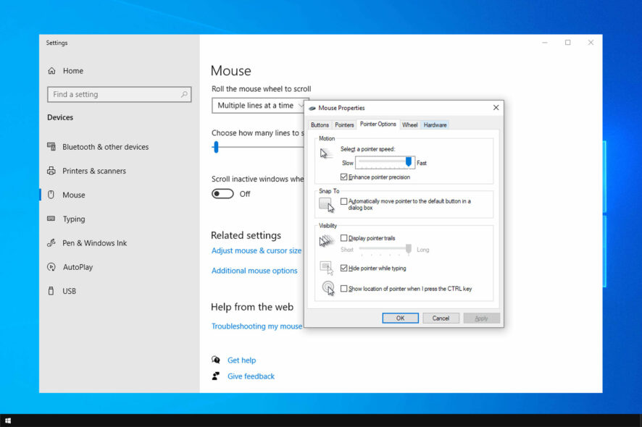
Task: Click the USB icon in sidebar
Action: tap(51, 291)
